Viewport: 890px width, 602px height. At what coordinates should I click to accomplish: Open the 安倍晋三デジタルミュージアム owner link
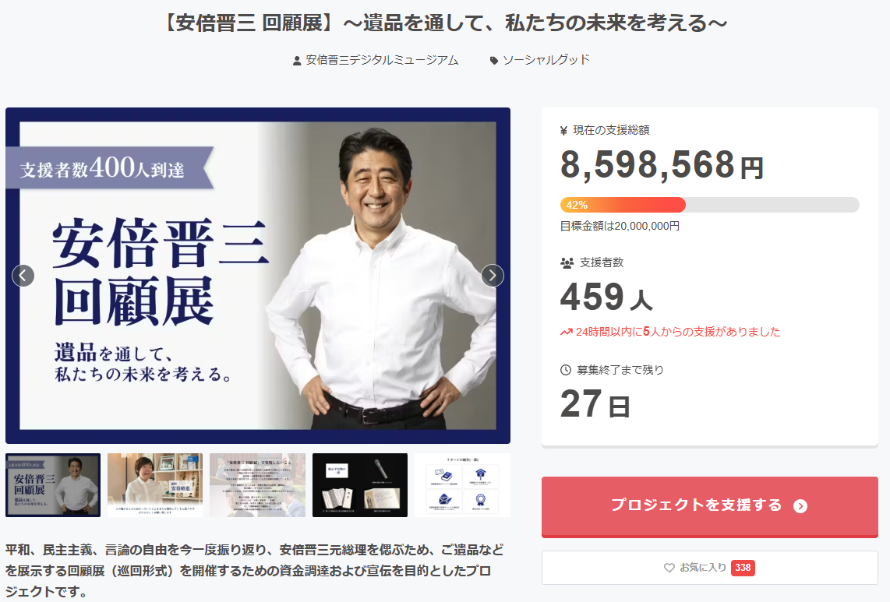point(382,60)
